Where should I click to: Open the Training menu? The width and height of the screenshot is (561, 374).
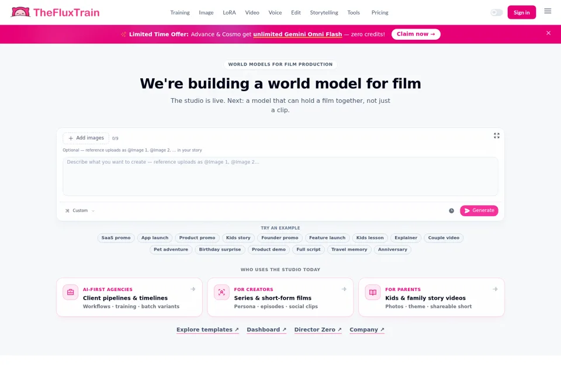180,12
